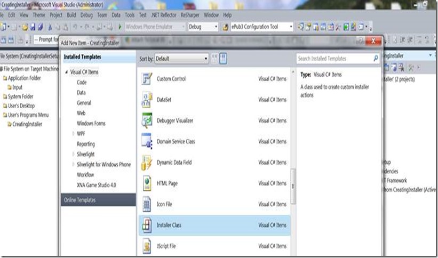
Task: Select the HTML Page template icon
Action: point(146,183)
